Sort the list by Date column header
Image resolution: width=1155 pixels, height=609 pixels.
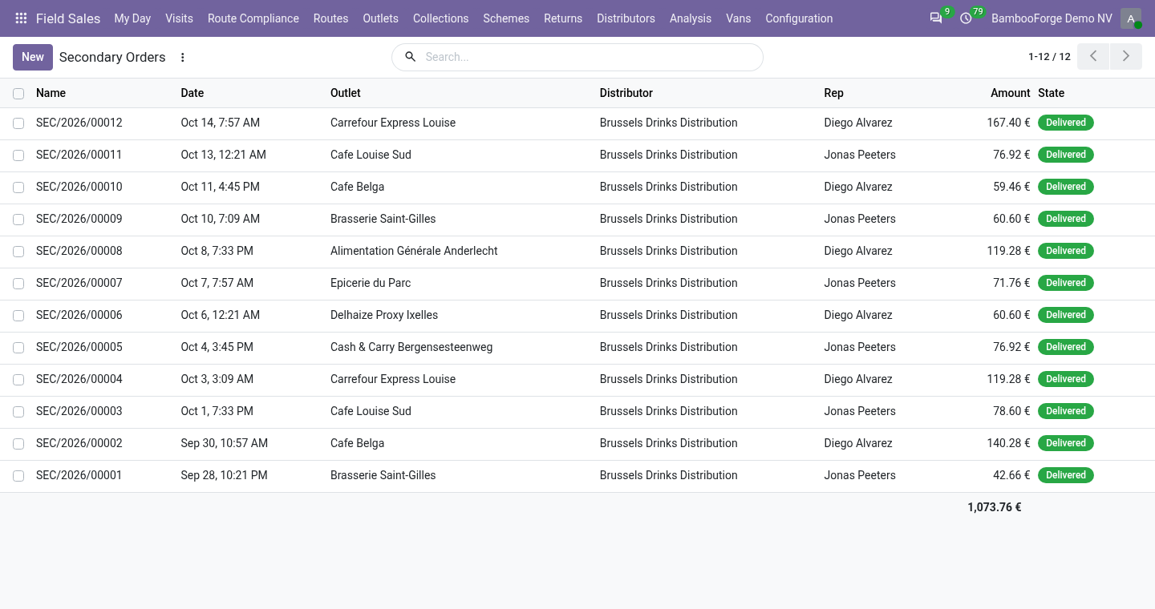pos(192,93)
